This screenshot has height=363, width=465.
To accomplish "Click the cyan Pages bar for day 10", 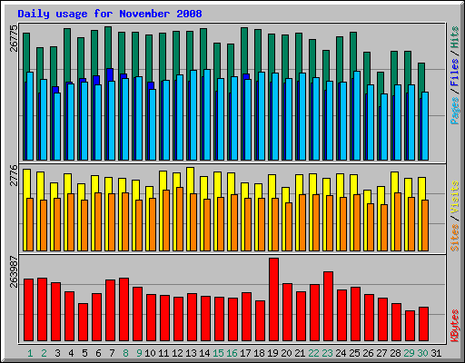I will click(x=153, y=124).
